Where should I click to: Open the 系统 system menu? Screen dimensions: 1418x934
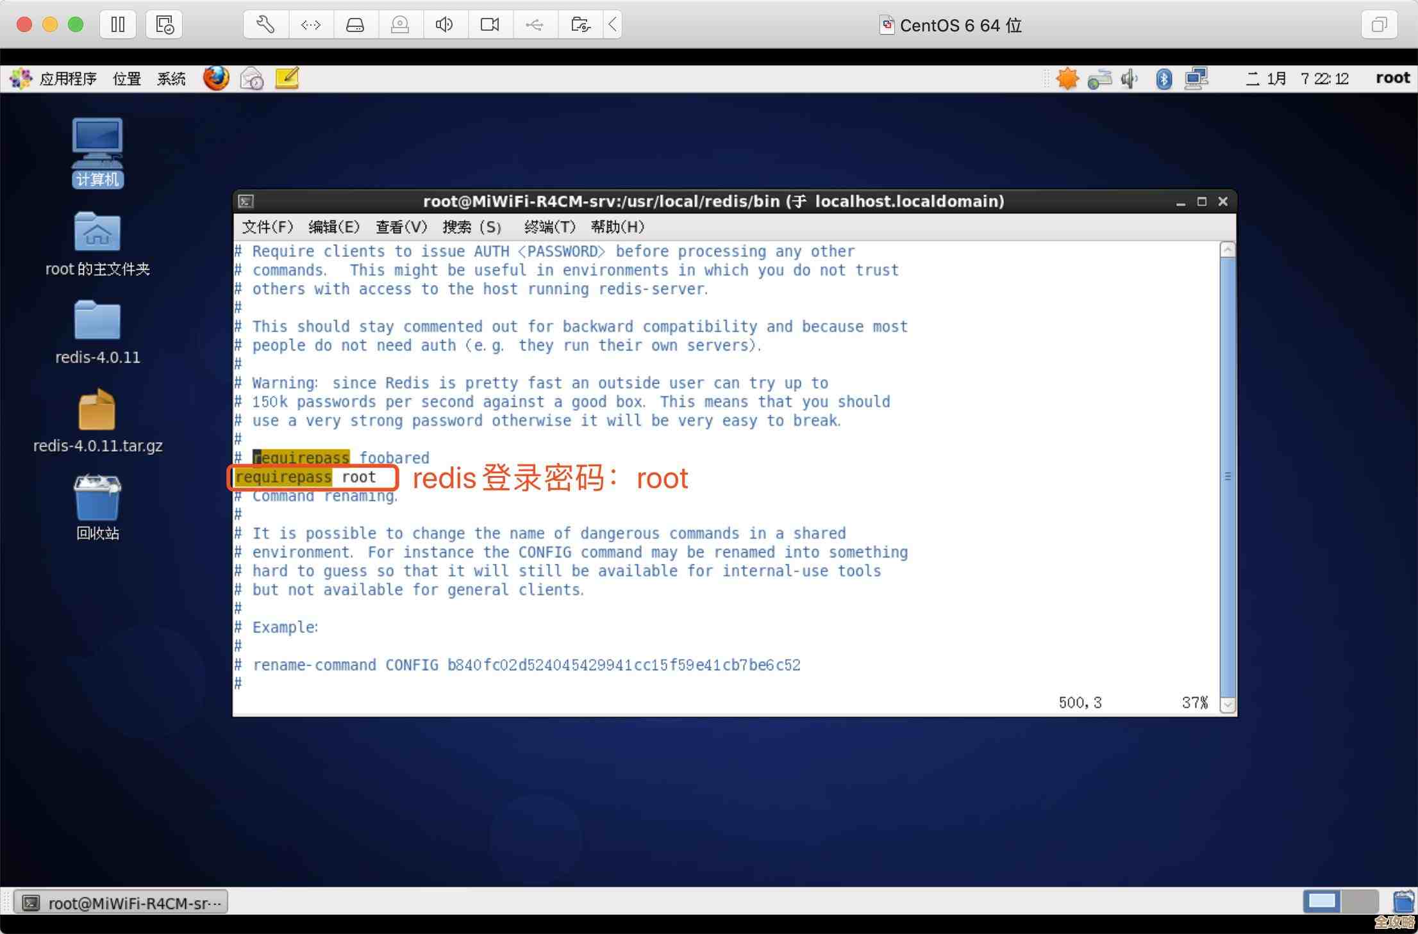pos(171,79)
